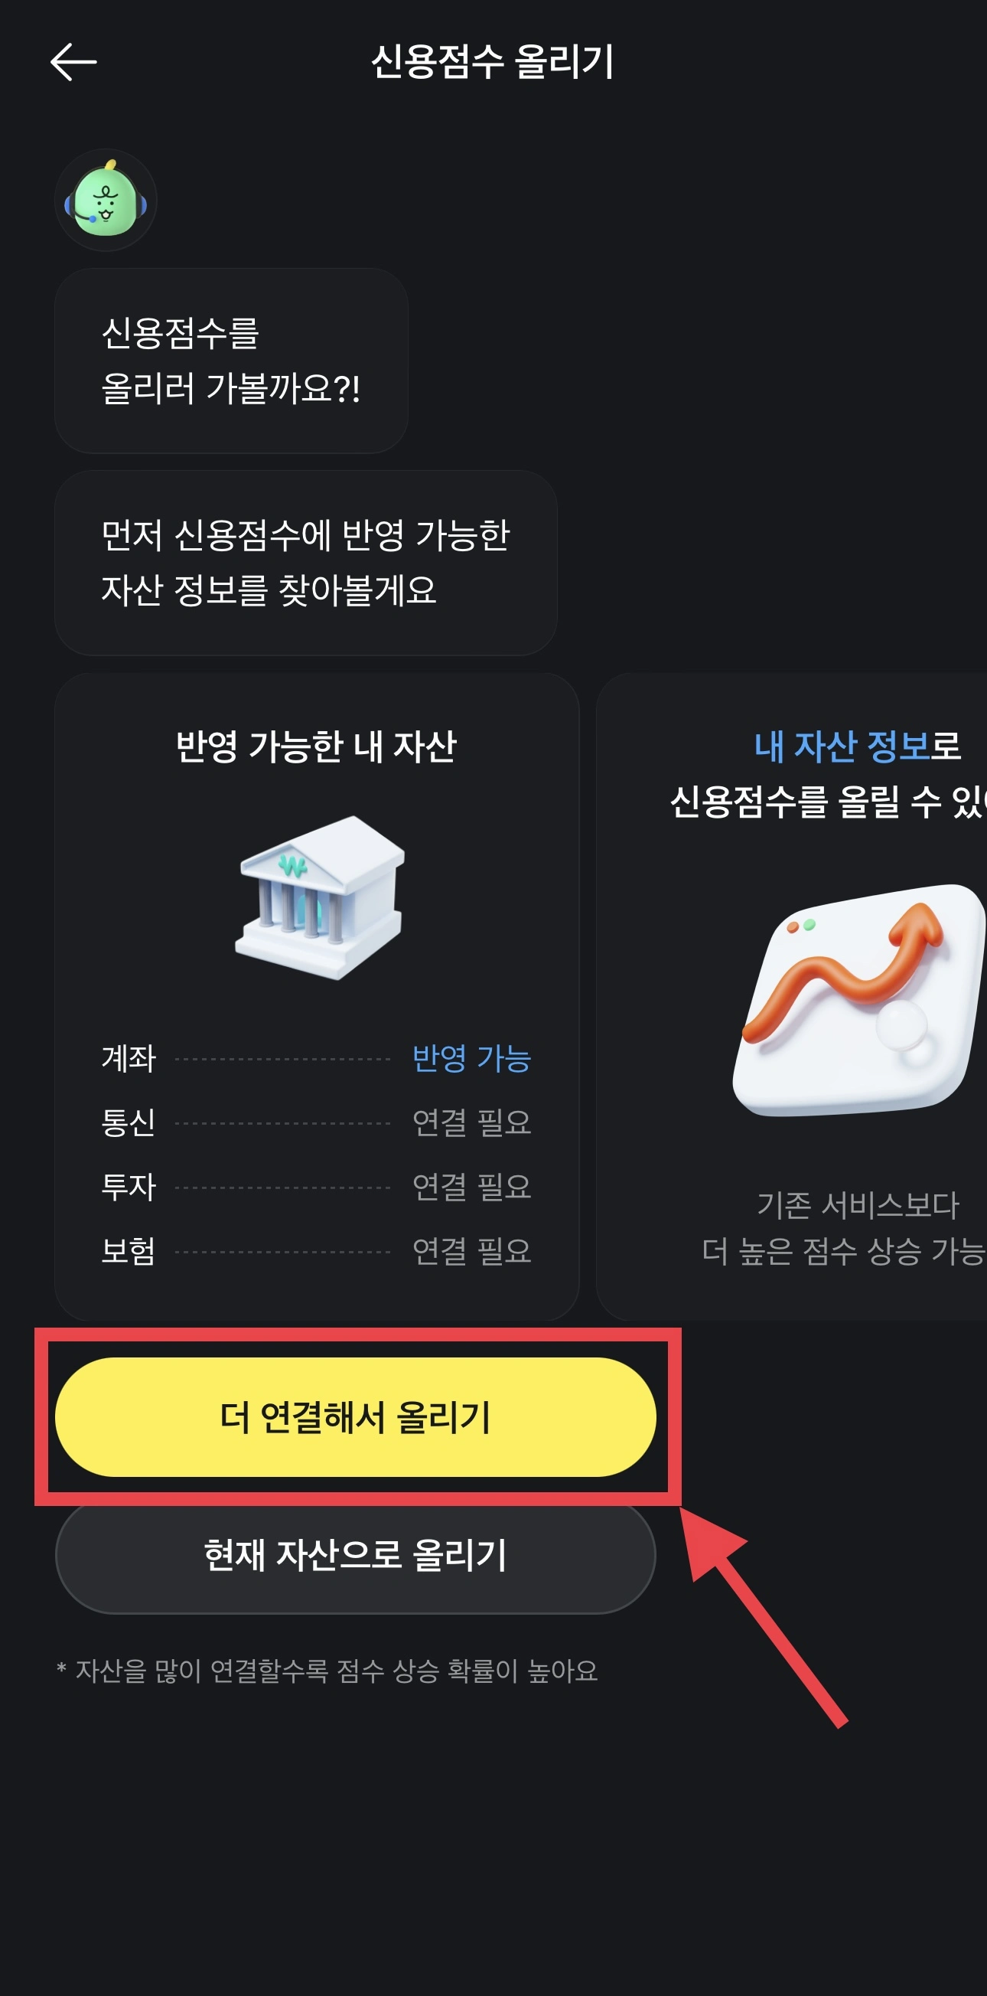Tap the 신용점수를 올릴 수 card heading
987x1996 pixels.
pos(829,802)
